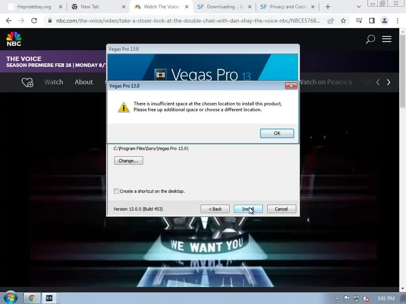Open the tab search dropdown arrow

click(358, 7)
